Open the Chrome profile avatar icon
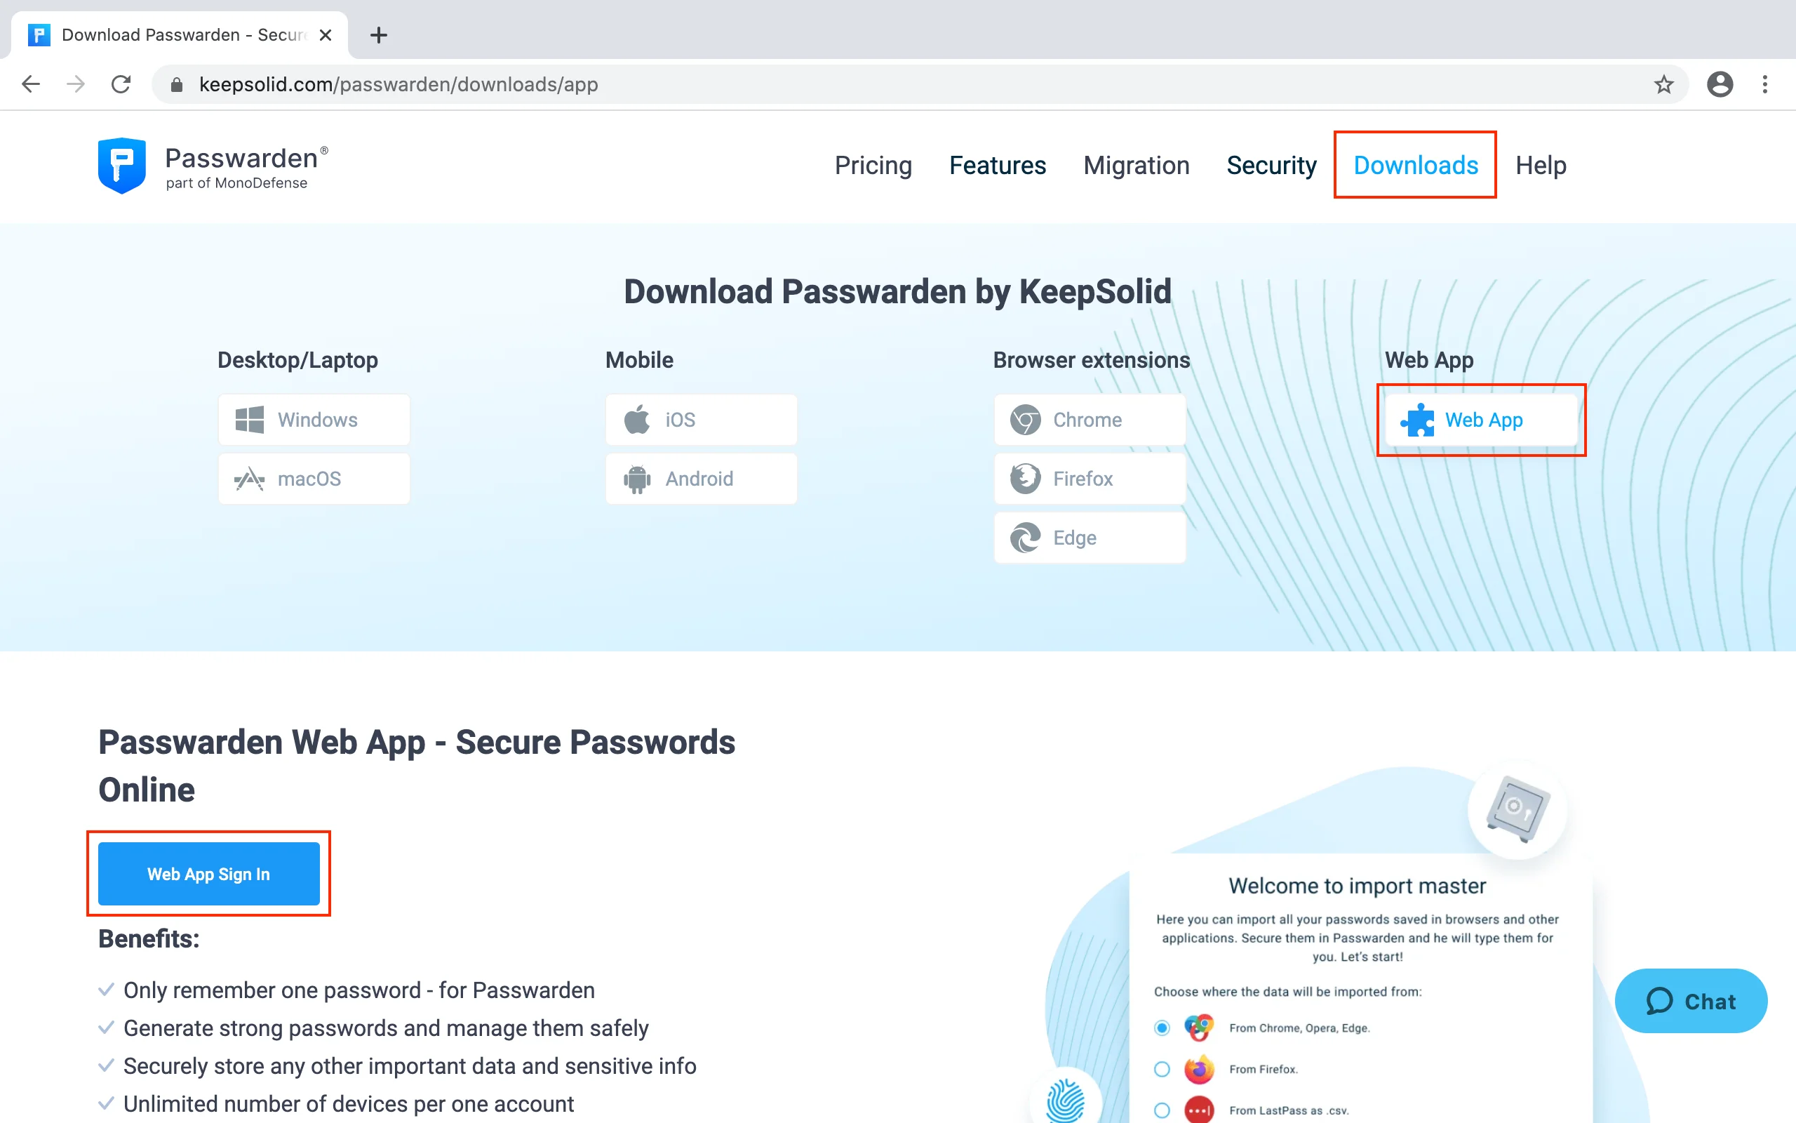Viewport: 1796px width, 1123px height. (1720, 84)
